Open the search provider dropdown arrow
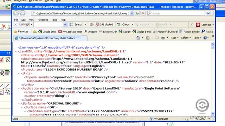Screen dimensions: 225x126 coord(212,13)
